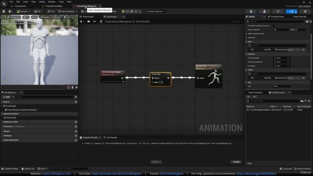This screenshot has height=176, width=313.
Task: Switch to Asset Browser tab
Action: coord(278,92)
